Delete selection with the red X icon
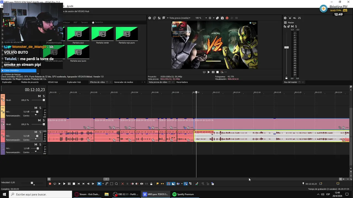 click(x=122, y=184)
